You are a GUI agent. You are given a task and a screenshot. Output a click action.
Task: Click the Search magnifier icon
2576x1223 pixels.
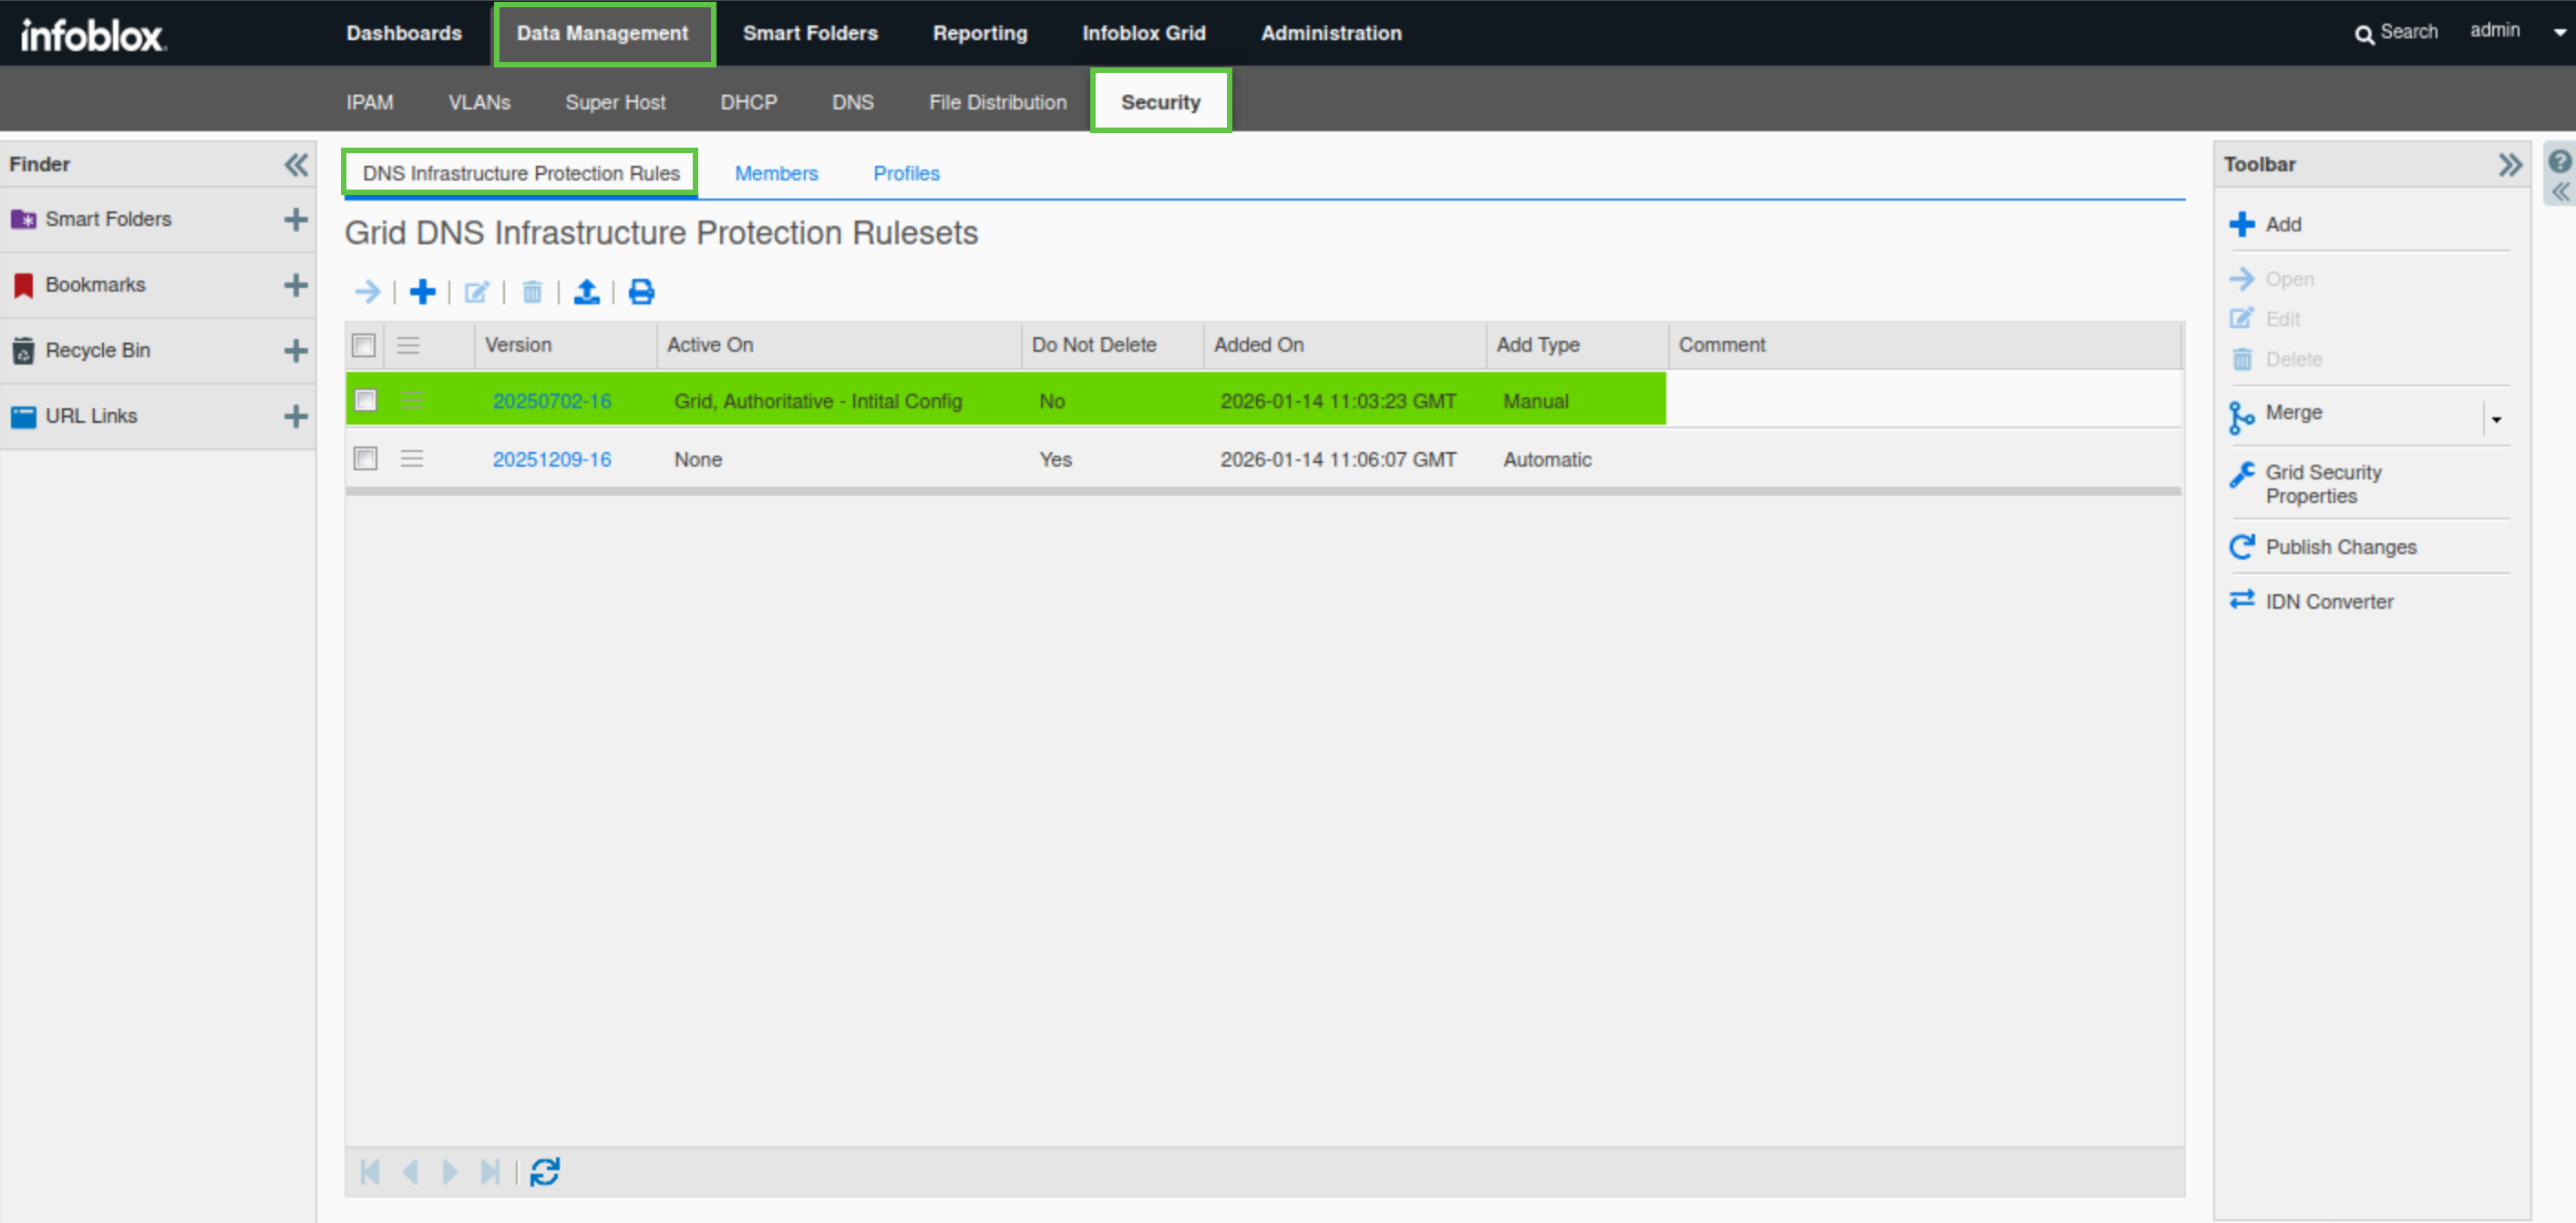[x=2363, y=34]
